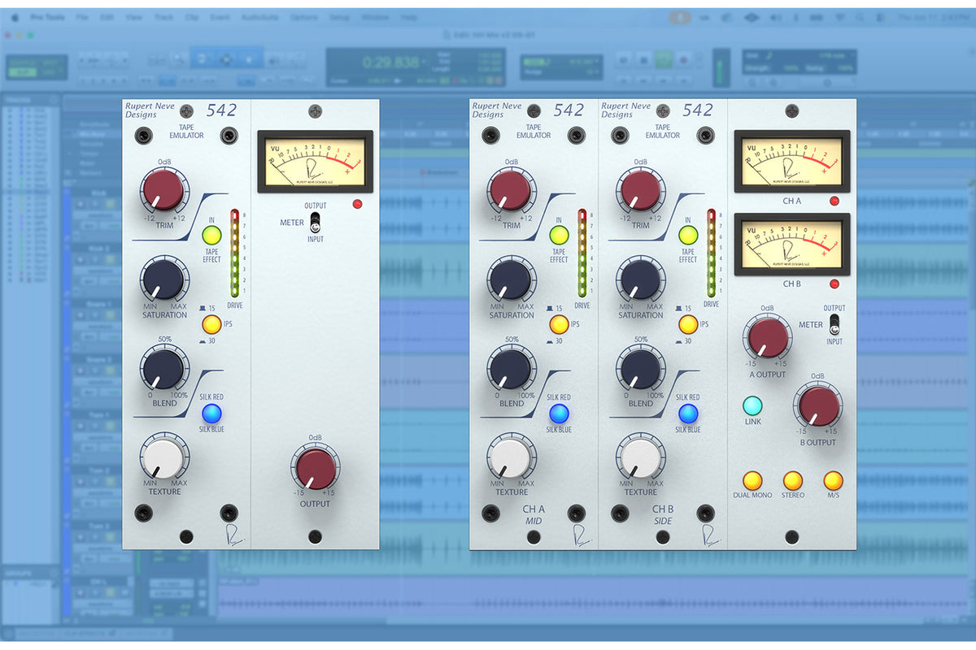This screenshot has height=650, width=976.
Task: Click the DRIVE LED meter on mono 542 plugin
Action: tap(235, 253)
